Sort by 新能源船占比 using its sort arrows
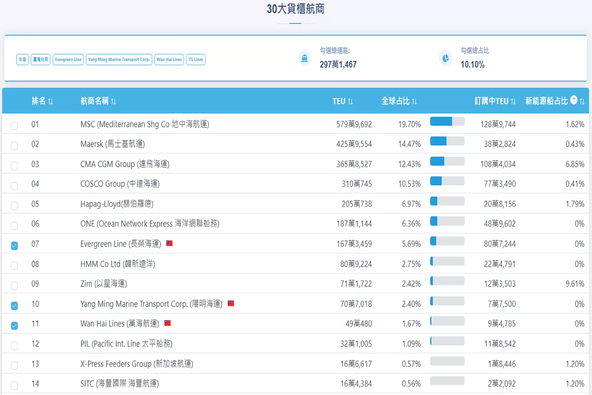 click(x=582, y=101)
